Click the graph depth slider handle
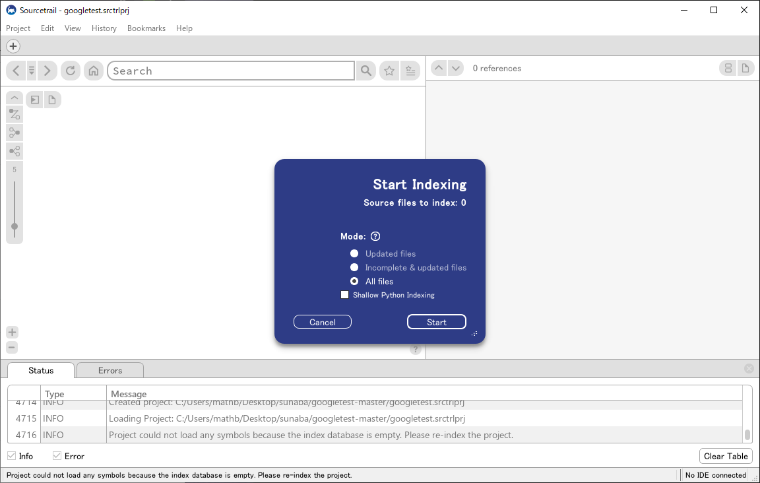This screenshot has height=483, width=760. tap(15, 226)
